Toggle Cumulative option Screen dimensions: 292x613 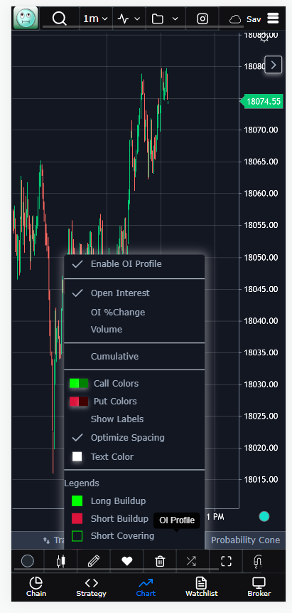point(134,356)
